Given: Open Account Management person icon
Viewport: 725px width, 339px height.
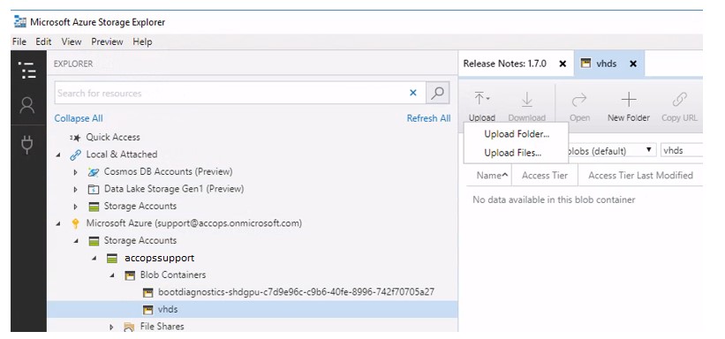Looking at the screenshot, I should (x=27, y=105).
